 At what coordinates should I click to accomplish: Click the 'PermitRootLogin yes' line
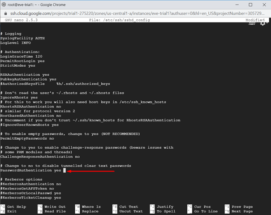(x=22, y=61)
